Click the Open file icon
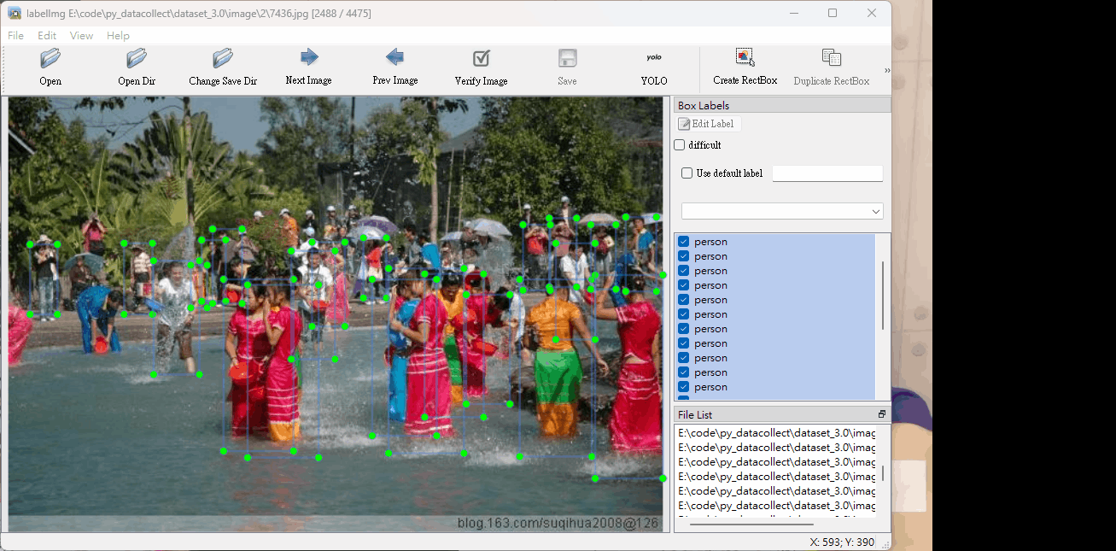This screenshot has height=551, width=1116. (x=50, y=59)
